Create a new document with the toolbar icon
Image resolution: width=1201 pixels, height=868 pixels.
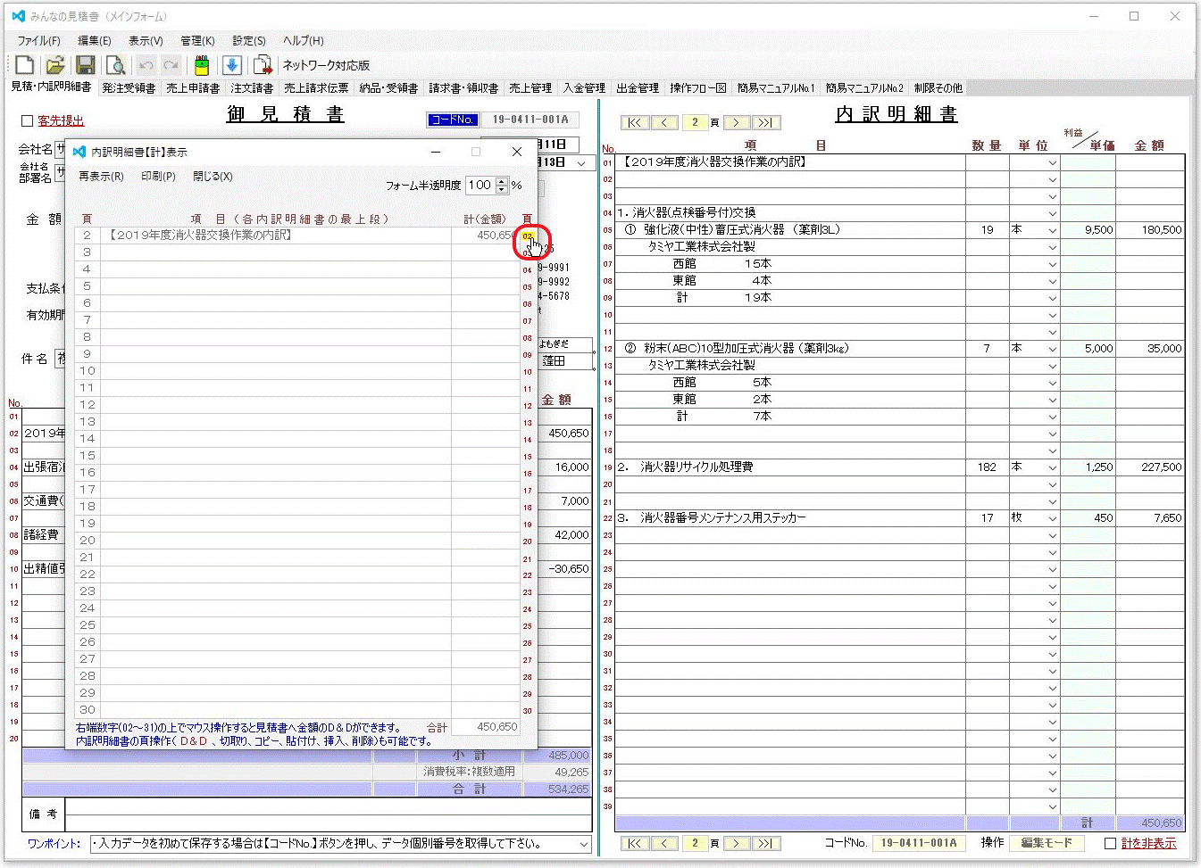click(x=25, y=65)
